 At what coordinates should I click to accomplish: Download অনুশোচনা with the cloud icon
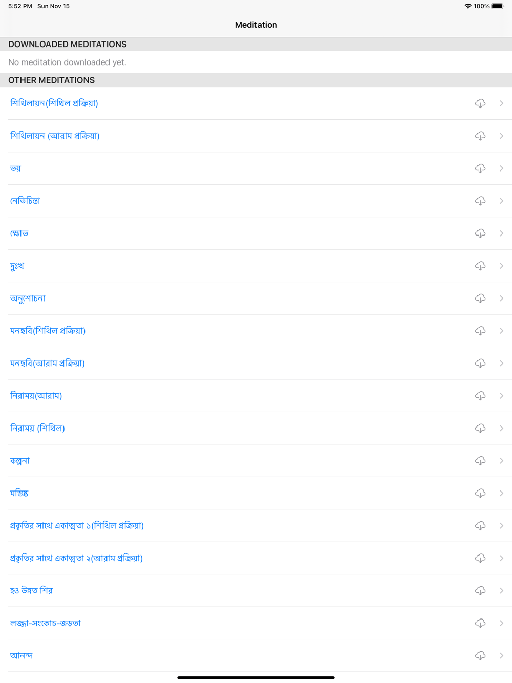point(480,298)
